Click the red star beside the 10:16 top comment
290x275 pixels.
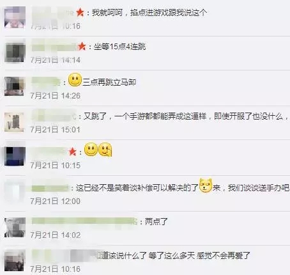(x=80, y=12)
